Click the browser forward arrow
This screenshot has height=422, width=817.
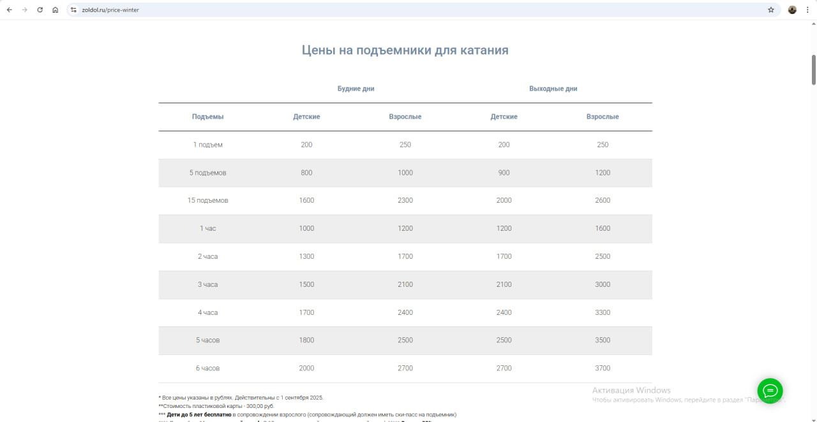[25, 10]
